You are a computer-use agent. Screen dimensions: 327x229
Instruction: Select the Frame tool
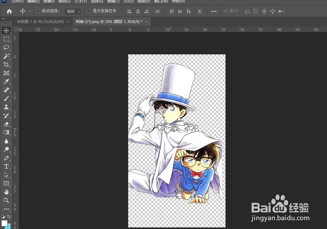[x=7, y=73]
